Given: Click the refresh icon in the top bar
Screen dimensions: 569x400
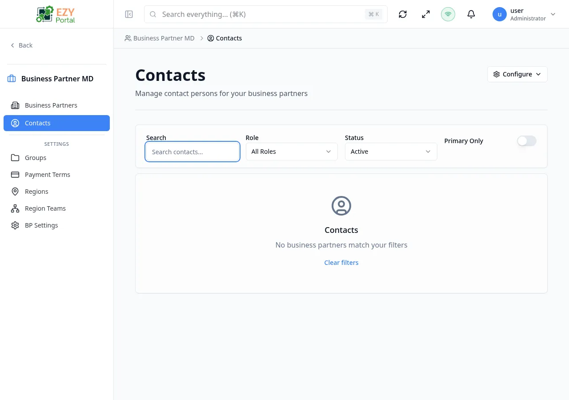Looking at the screenshot, I should click(x=402, y=14).
